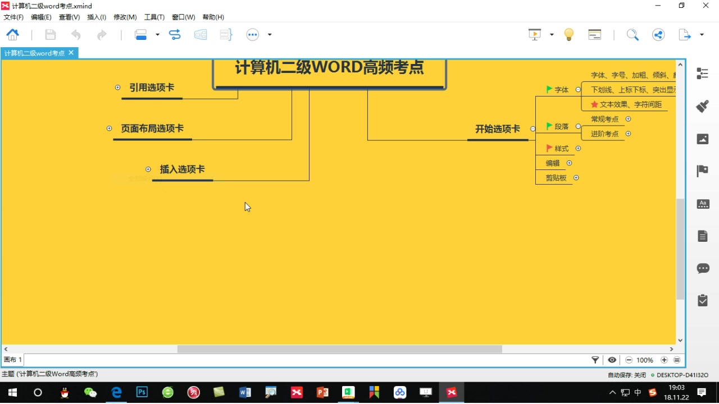Click the horizontal scrollbar below the canvas
This screenshot has width=719, height=404.
[339, 349]
